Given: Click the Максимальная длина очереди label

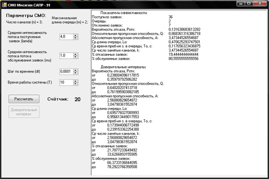Looking at the screenshot, I should point(70,20).
